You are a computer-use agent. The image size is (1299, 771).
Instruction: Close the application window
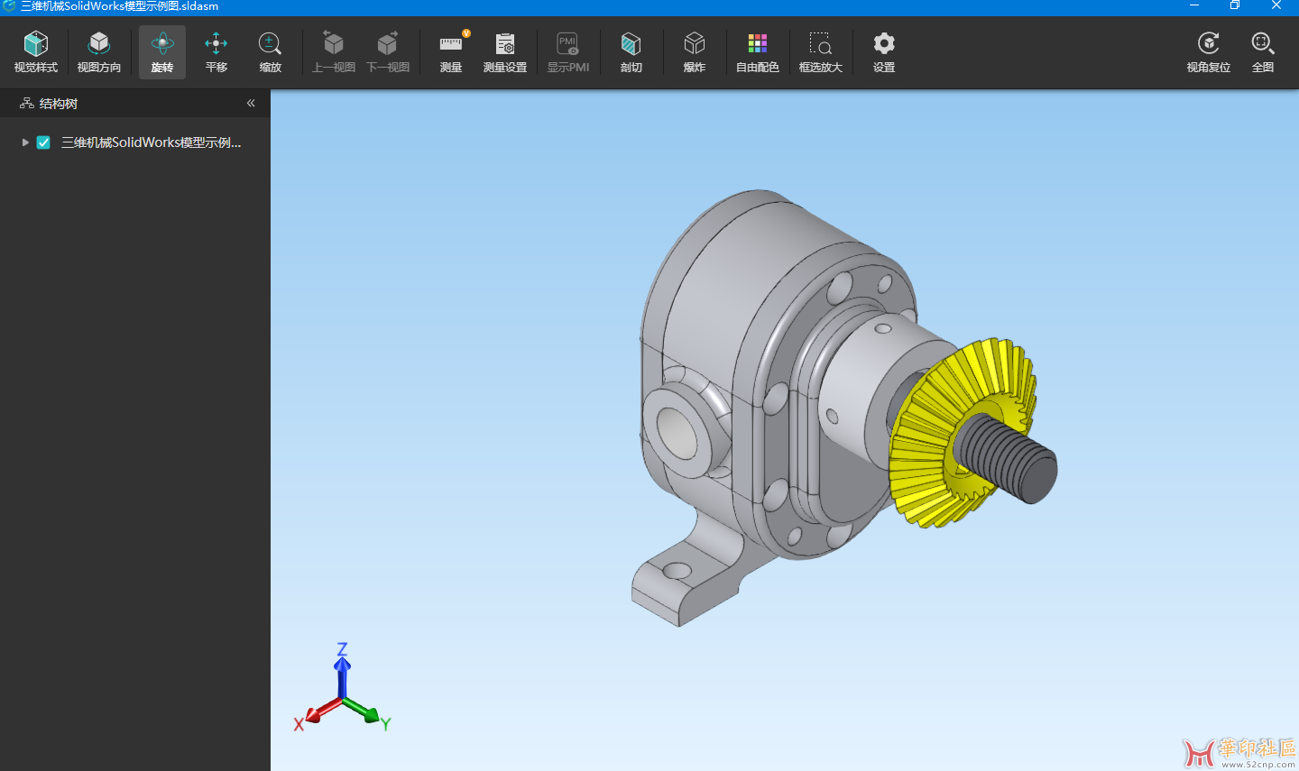point(1276,6)
